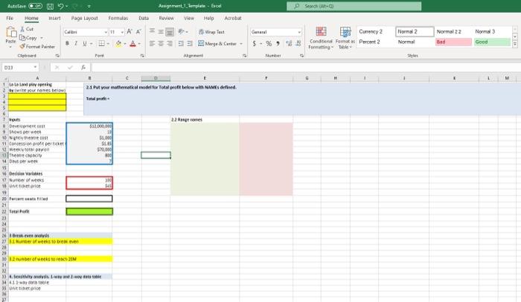Increase the cell indent

tap(190, 44)
